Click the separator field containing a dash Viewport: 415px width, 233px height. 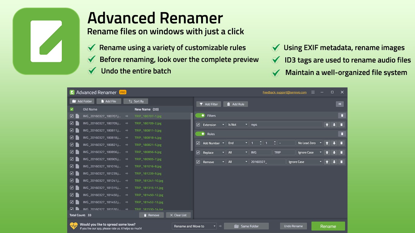coord(286,143)
